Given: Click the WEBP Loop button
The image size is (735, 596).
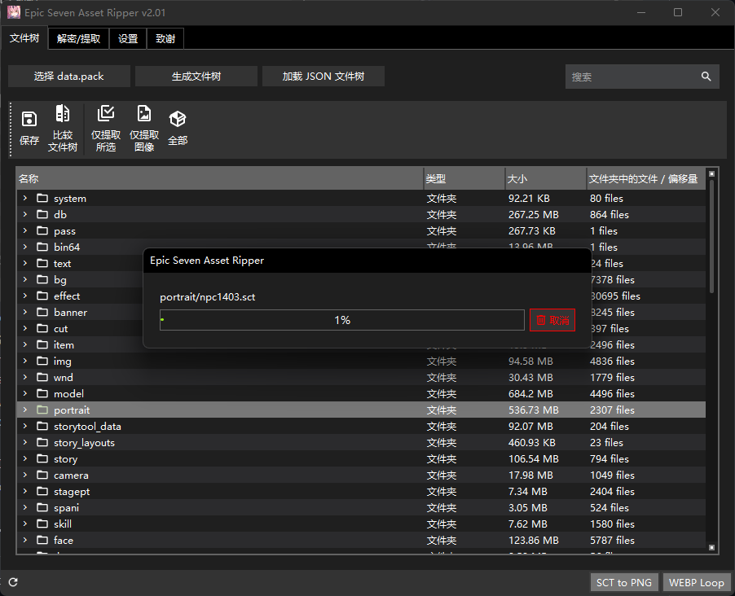Looking at the screenshot, I should pos(697,582).
